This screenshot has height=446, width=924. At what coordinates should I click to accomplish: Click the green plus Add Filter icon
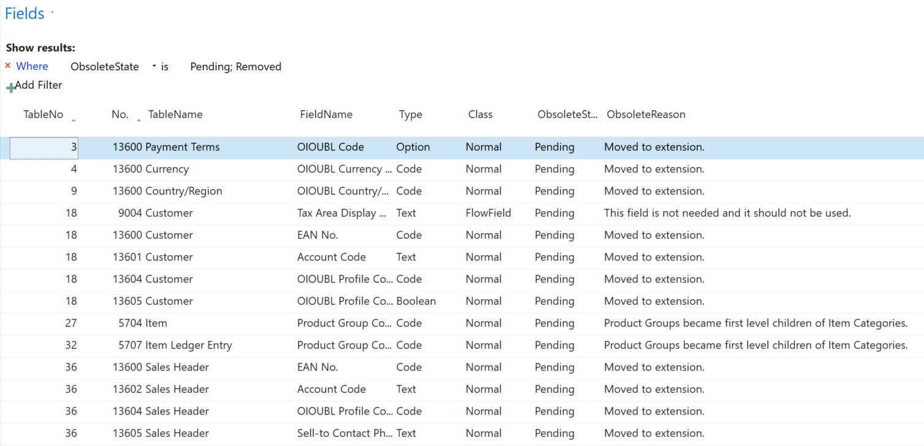[x=10, y=89]
